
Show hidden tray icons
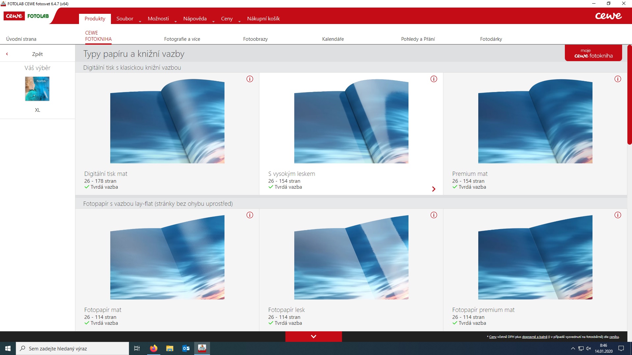point(573,348)
